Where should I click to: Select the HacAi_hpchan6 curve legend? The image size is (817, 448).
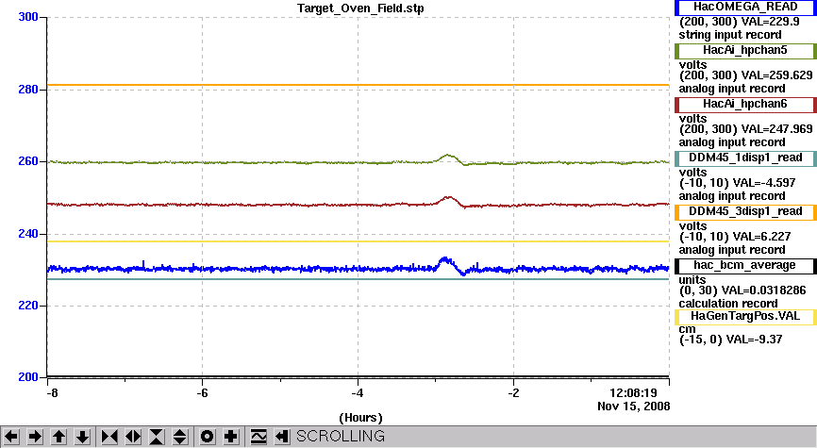(x=745, y=104)
